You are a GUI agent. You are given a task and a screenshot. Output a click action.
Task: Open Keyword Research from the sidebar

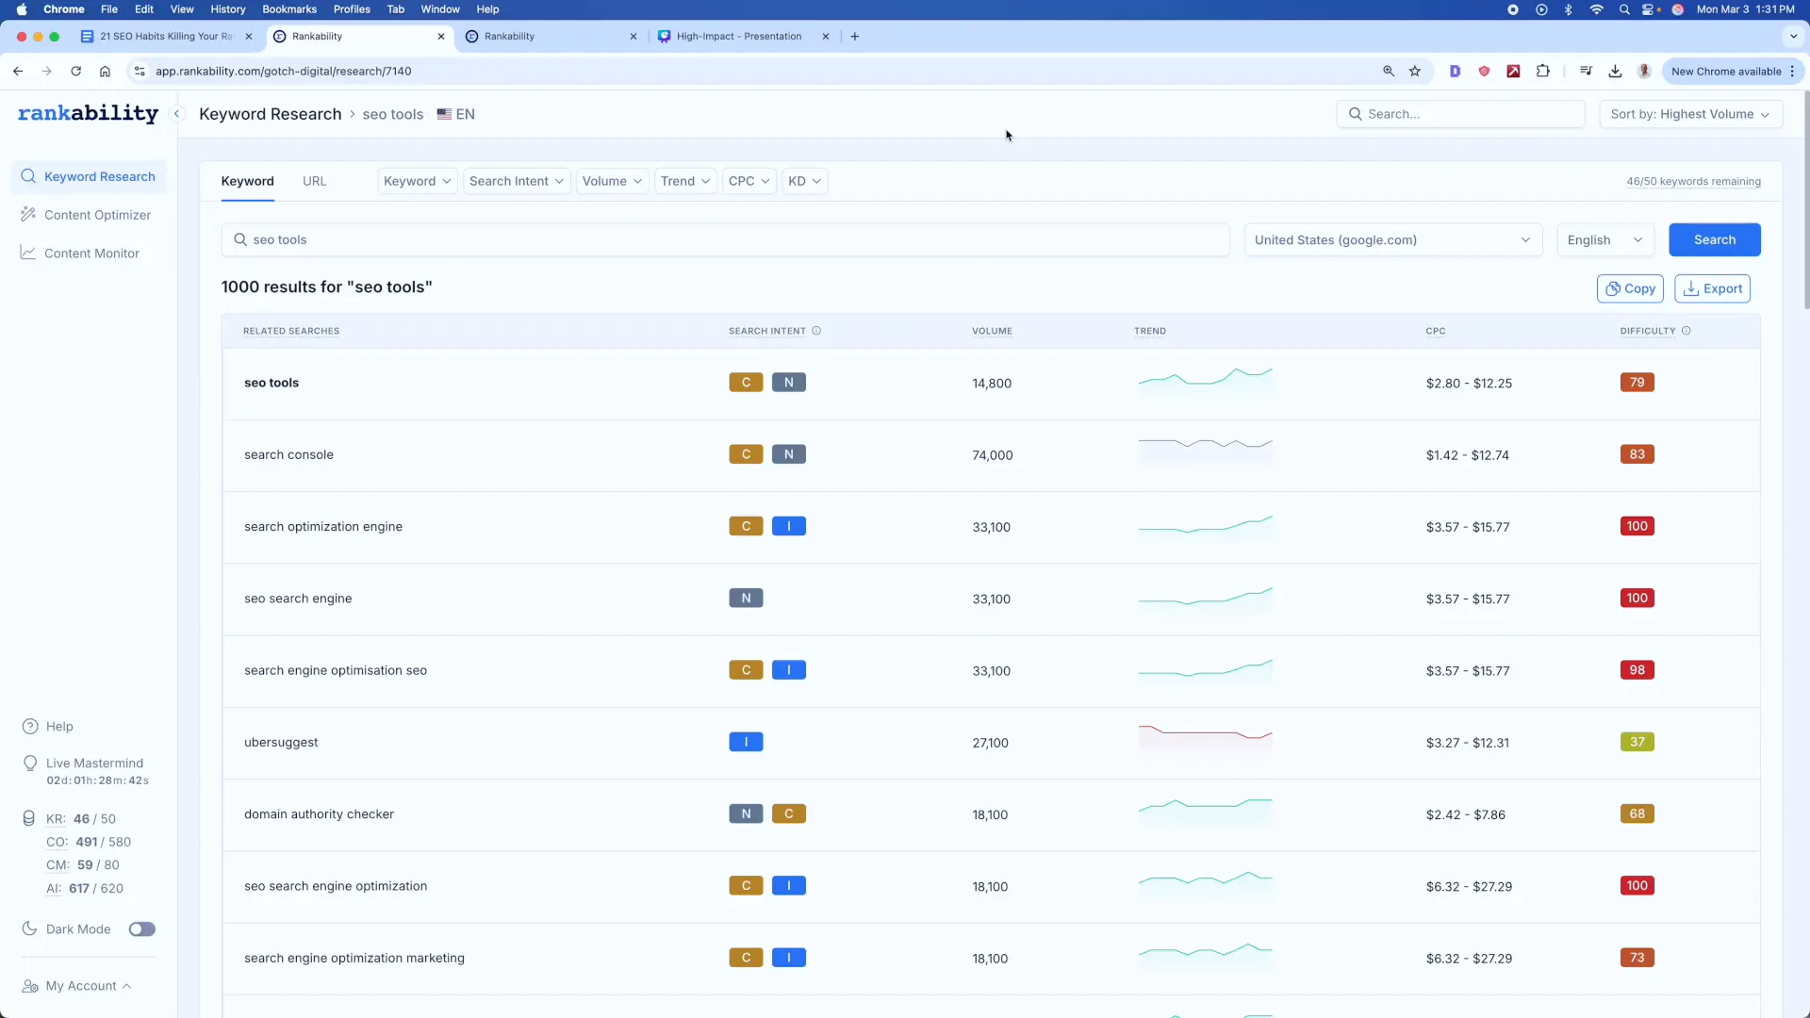tap(100, 176)
